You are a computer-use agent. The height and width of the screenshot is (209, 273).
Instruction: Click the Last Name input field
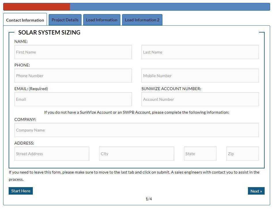pyautogui.click(x=200, y=52)
